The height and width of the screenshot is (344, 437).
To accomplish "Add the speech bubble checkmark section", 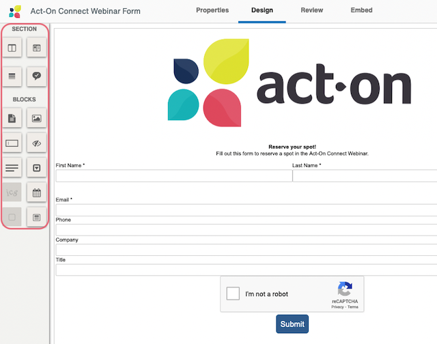I will [36, 76].
